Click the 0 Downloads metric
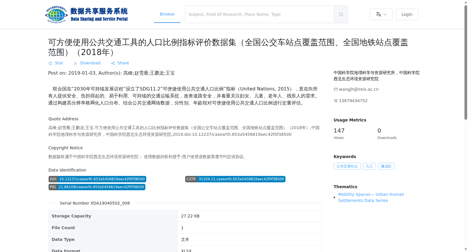The width and height of the screenshot is (468, 252). pyautogui.click(x=387, y=133)
